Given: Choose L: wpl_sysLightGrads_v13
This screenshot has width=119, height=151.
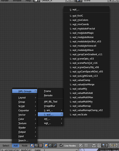Looking at the screenshot, I should pos(87,76).
